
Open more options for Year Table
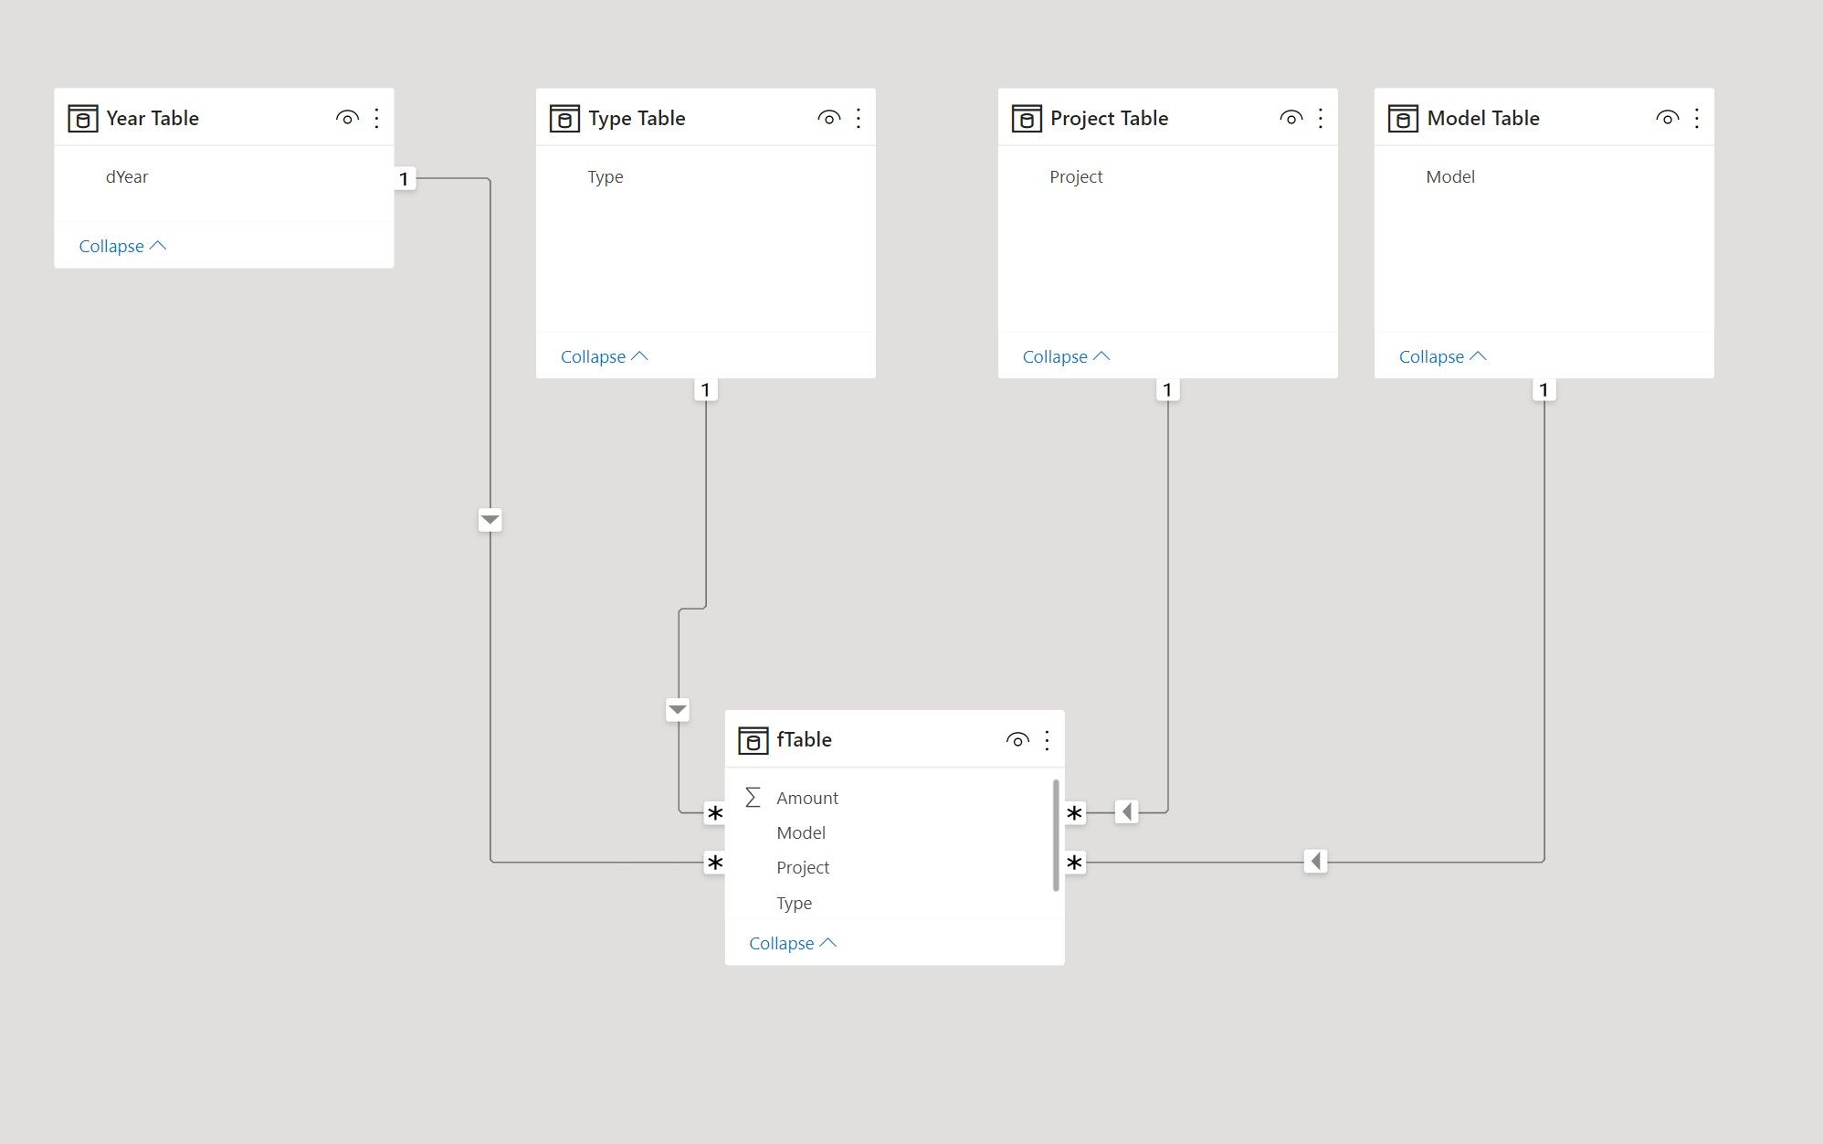tap(377, 118)
